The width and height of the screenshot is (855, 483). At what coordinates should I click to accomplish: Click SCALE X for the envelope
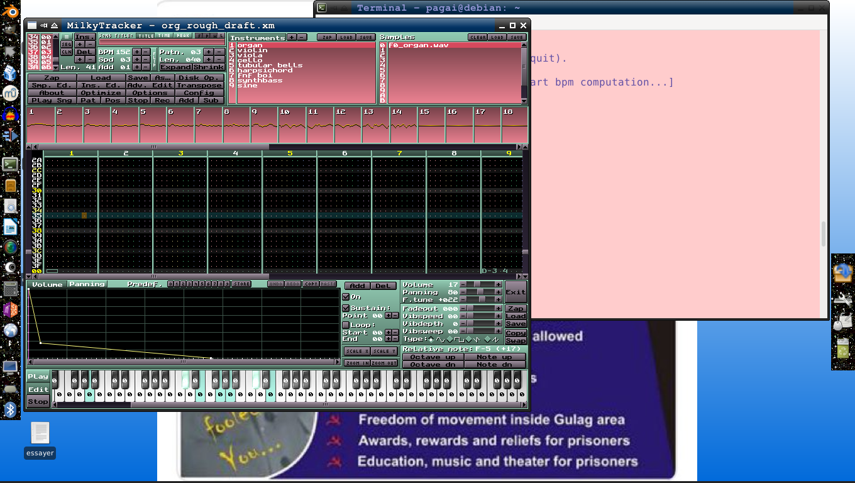[x=356, y=351]
